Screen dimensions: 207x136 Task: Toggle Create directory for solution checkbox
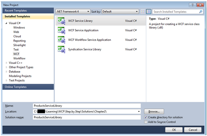point(146,117)
